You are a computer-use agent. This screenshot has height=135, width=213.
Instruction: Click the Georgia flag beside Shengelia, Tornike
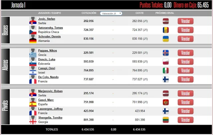(x=33, y=122)
